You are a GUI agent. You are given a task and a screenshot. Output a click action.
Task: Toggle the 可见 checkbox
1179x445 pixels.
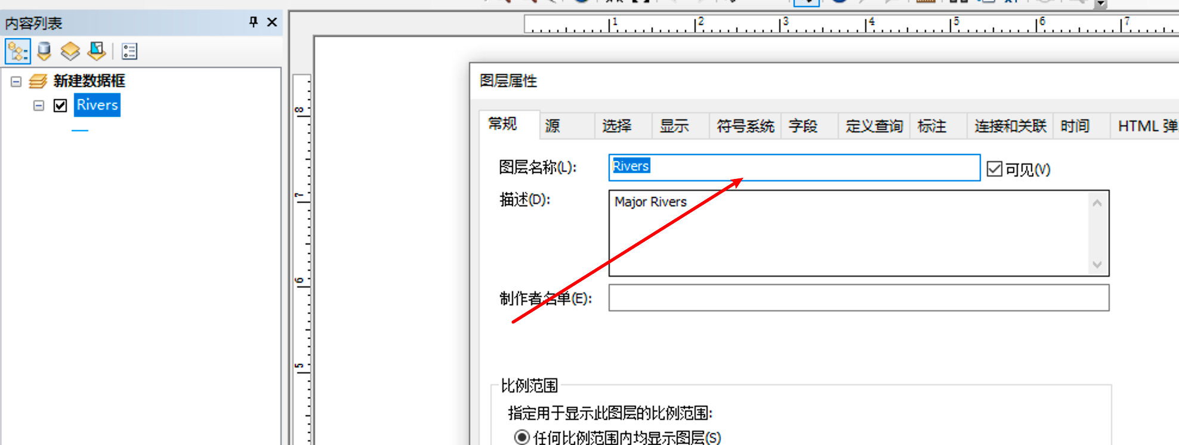click(x=994, y=169)
